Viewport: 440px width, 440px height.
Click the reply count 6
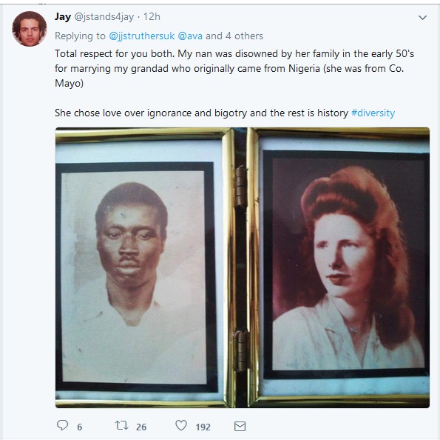80,427
